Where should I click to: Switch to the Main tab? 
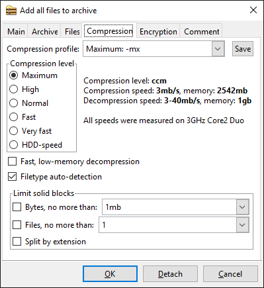pos(16,32)
